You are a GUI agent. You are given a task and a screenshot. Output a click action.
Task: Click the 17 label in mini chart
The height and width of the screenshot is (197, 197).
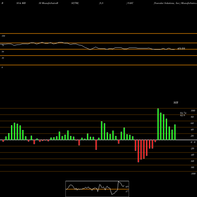coord(127,191)
